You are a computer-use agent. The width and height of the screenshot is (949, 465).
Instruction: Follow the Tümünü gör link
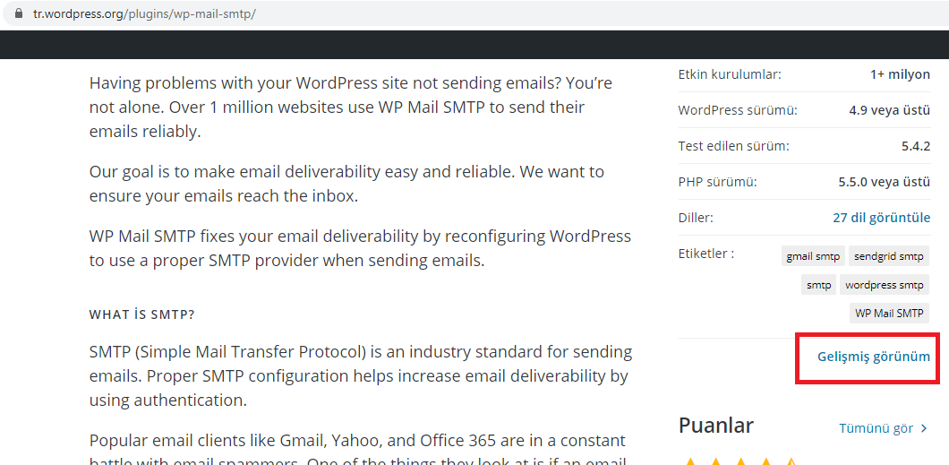(876, 428)
